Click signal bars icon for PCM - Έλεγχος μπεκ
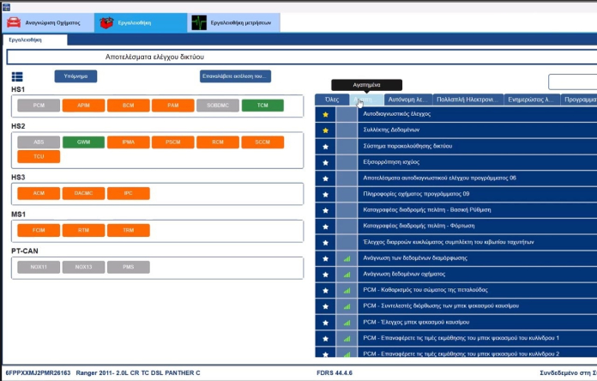Image resolution: width=597 pixels, height=381 pixels. pos(347,321)
